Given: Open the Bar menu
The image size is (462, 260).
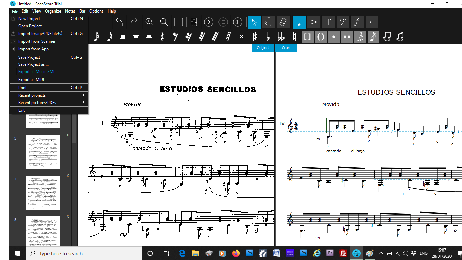Looking at the screenshot, I should click(83, 11).
